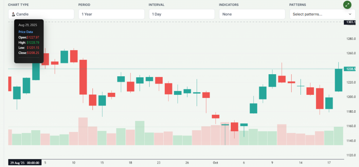Click the 1160.0 price axis label
Screen dimensions: 359x167
click(x=351, y=126)
